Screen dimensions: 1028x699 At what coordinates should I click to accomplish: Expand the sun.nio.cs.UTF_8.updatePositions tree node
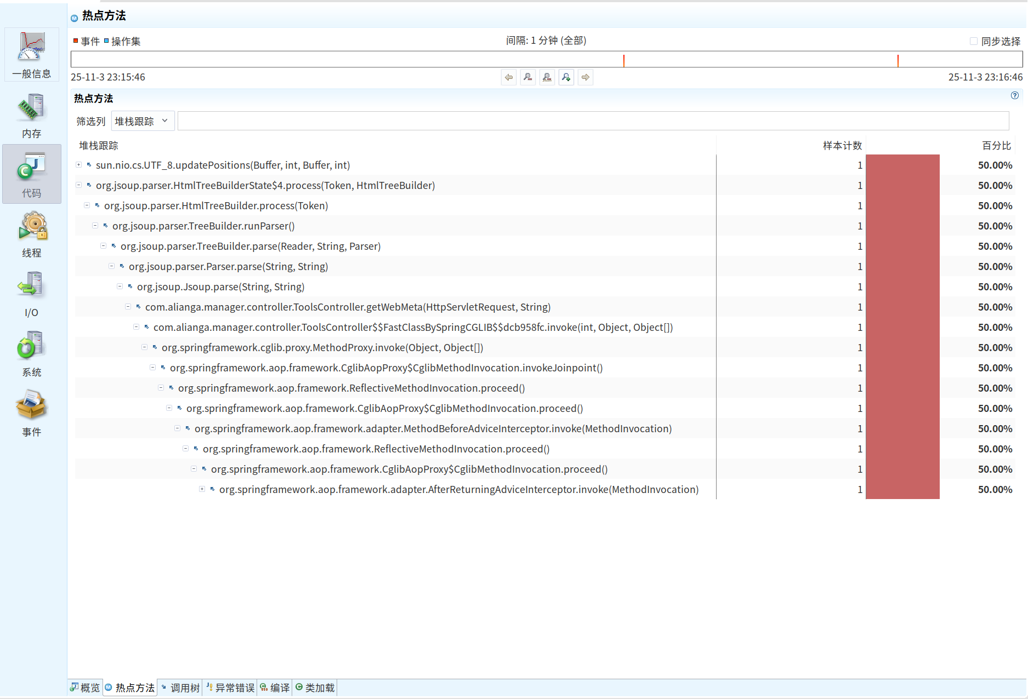pos(79,165)
